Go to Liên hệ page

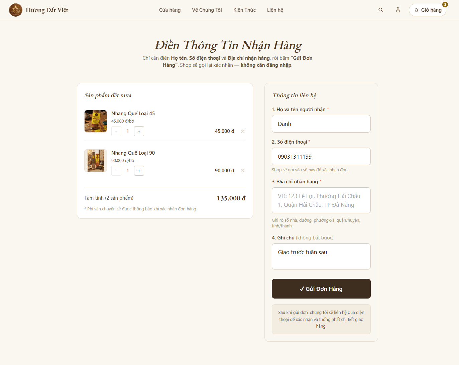click(x=275, y=10)
